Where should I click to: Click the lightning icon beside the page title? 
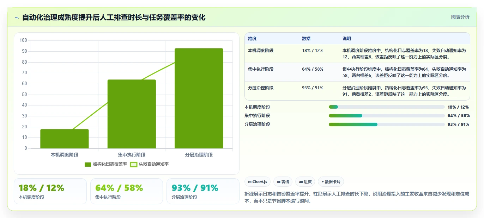tap(17, 18)
